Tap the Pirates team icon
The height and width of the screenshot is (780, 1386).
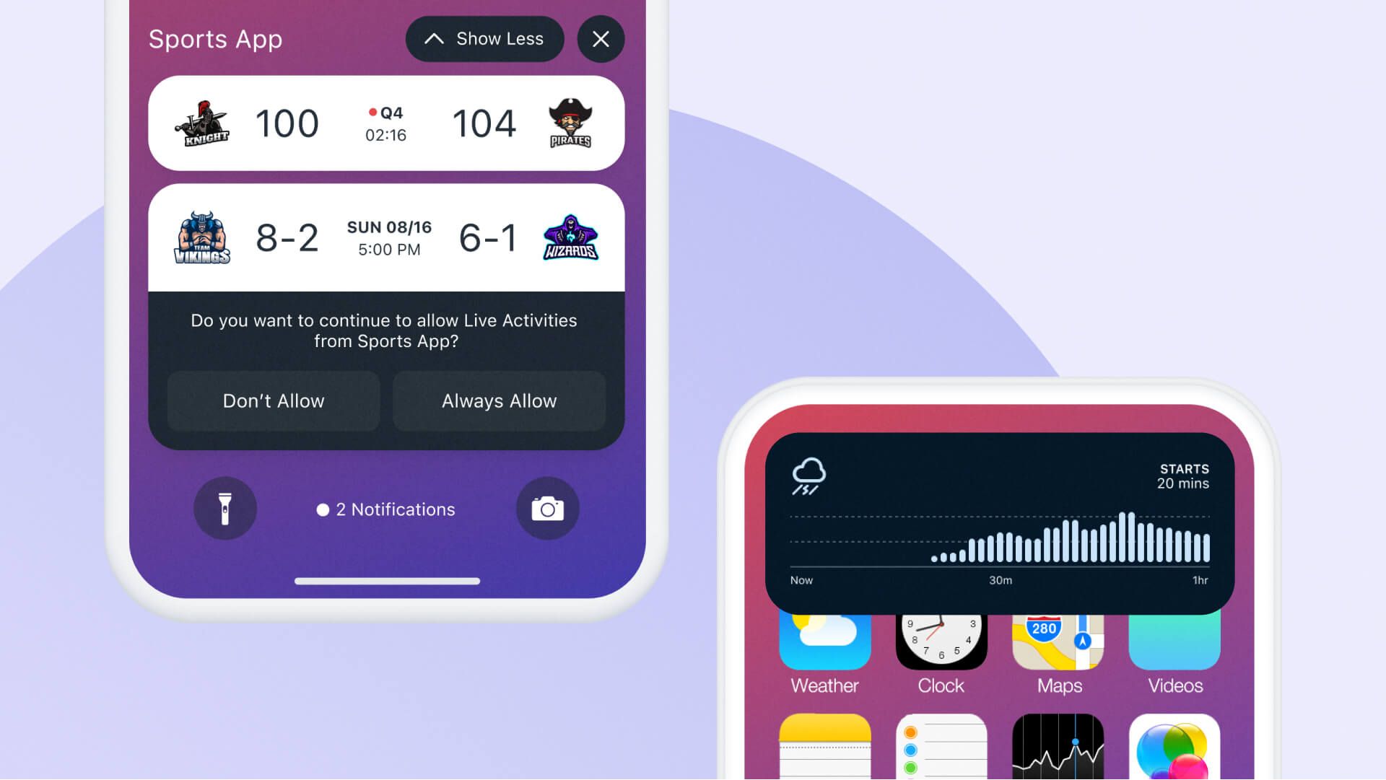[x=568, y=120]
